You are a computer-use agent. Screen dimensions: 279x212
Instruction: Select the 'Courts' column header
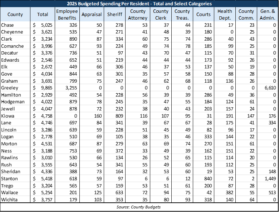(x=204, y=15)
